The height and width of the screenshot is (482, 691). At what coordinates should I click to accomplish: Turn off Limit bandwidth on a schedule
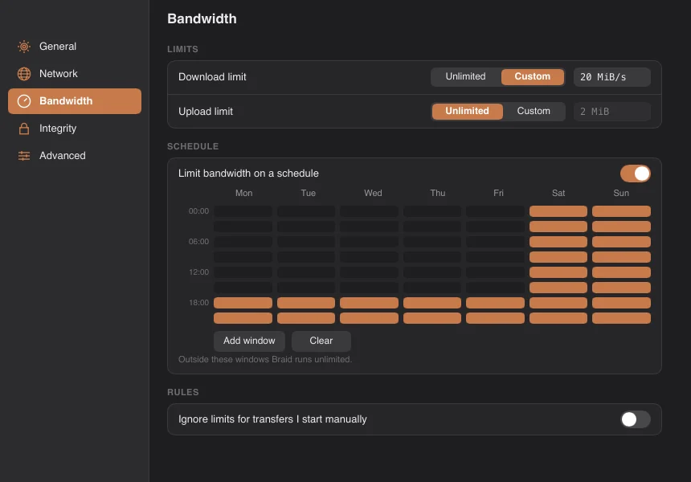tap(635, 174)
